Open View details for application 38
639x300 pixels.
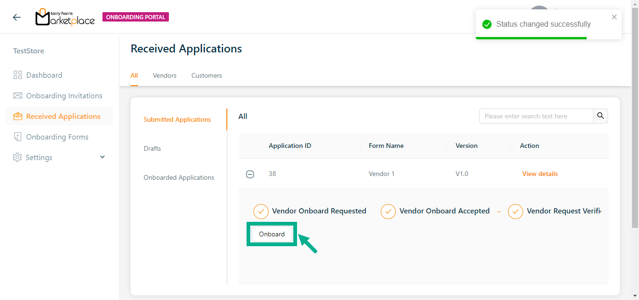pos(540,174)
